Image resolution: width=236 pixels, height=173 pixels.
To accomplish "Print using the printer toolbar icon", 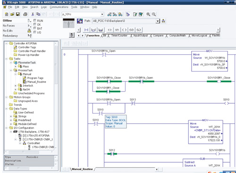I will point(25,14).
